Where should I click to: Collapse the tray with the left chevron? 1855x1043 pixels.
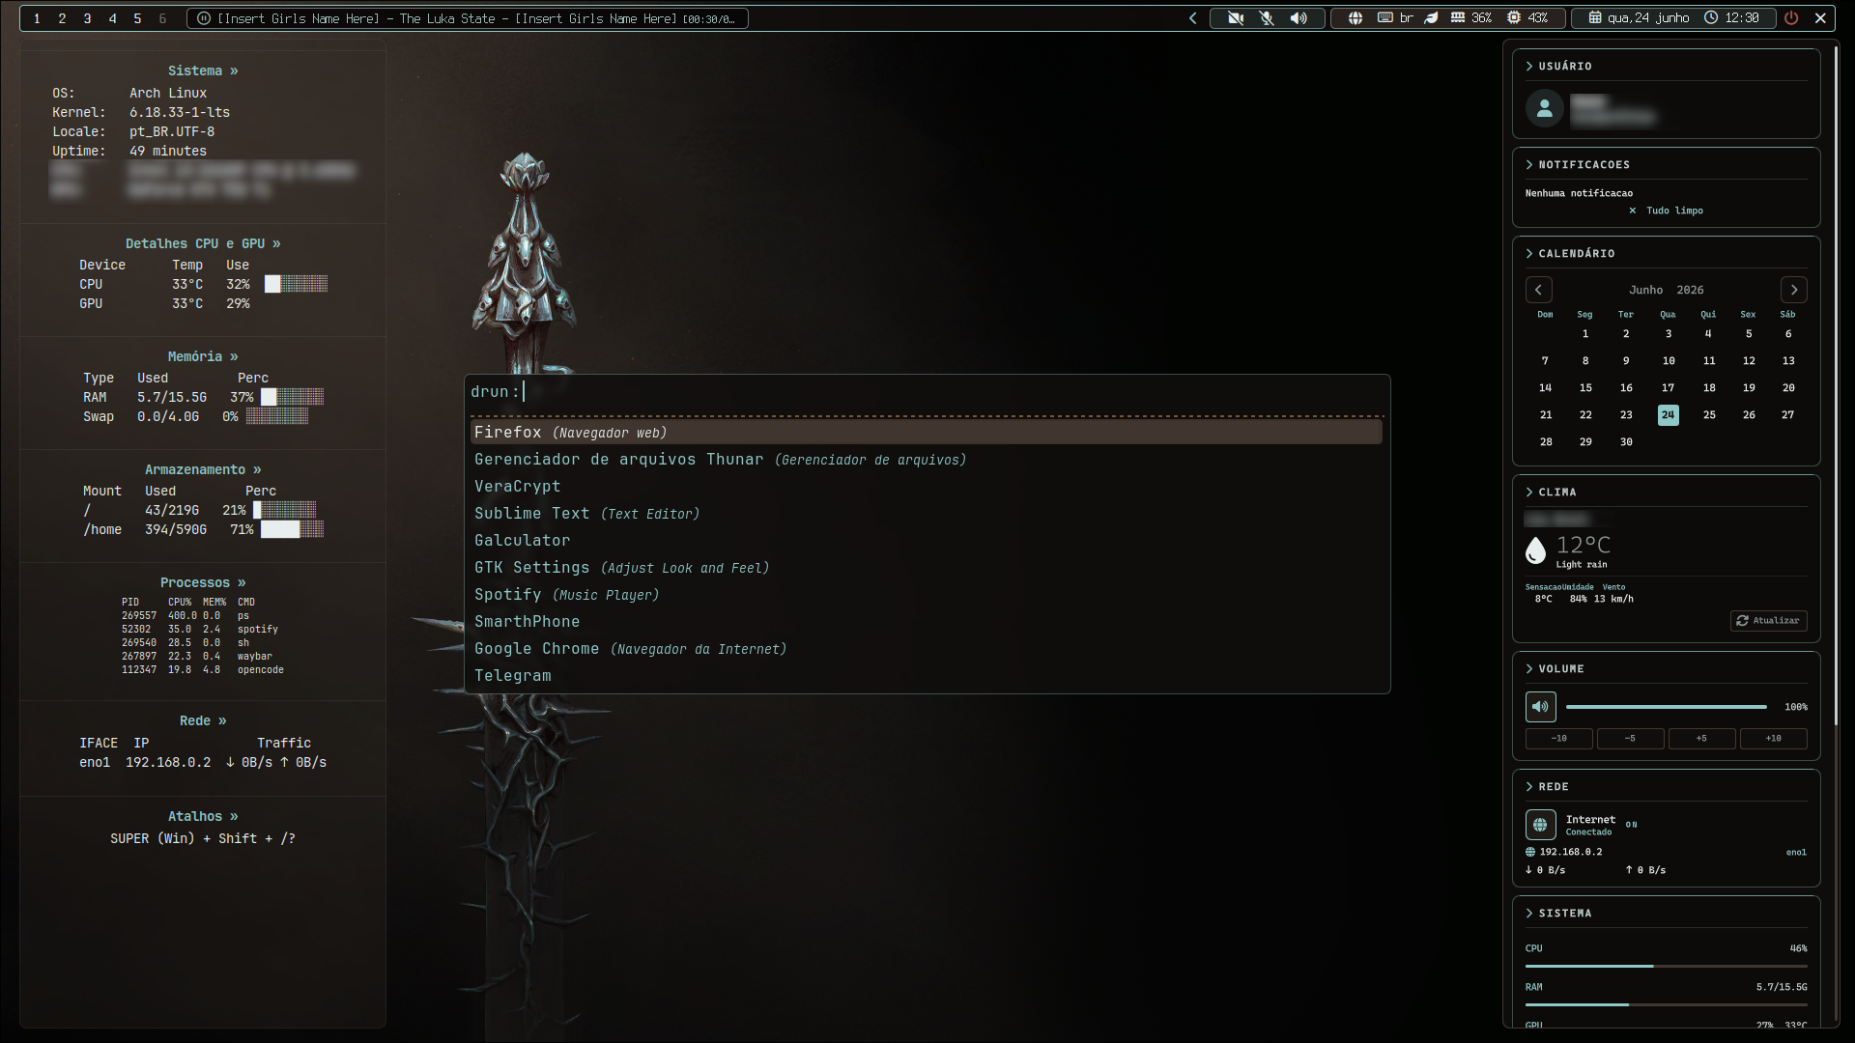(1192, 18)
